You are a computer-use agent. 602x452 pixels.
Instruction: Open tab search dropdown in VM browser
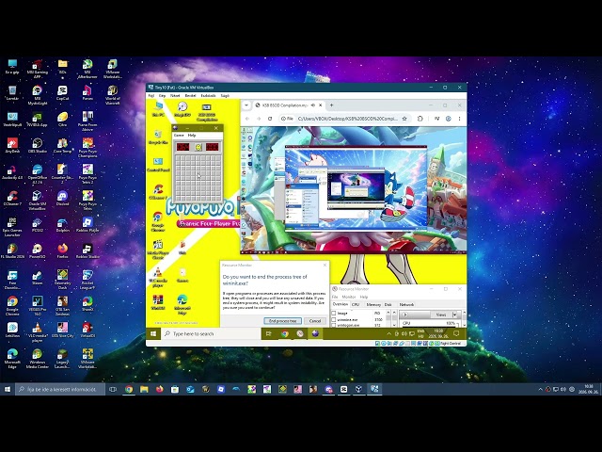[246, 105]
